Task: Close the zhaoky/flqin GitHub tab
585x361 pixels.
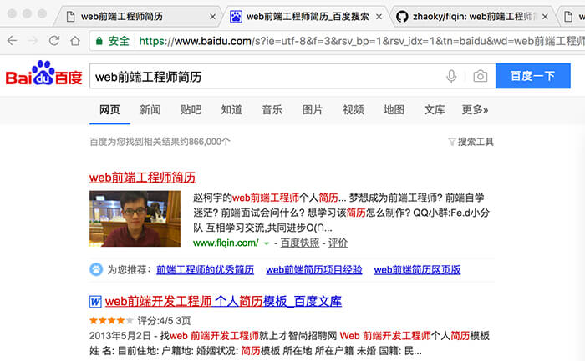Action: pyautogui.click(x=545, y=17)
